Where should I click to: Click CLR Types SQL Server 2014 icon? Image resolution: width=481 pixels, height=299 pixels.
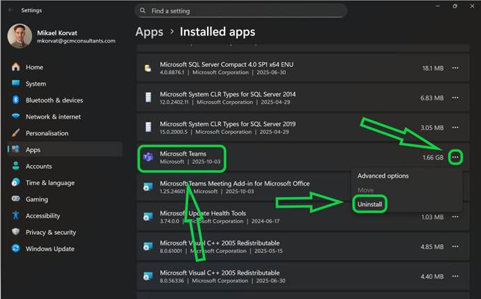pyautogui.click(x=148, y=98)
